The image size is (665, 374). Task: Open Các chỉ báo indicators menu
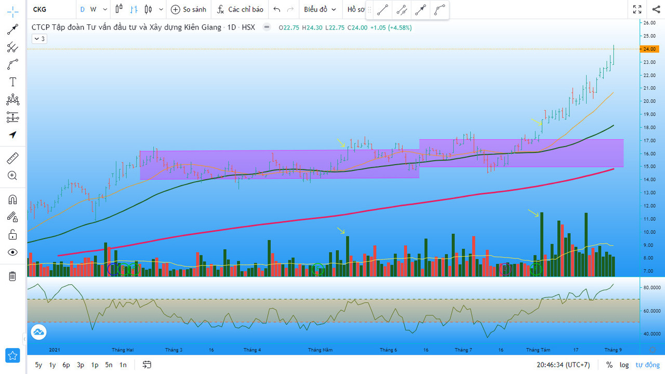[x=240, y=9]
